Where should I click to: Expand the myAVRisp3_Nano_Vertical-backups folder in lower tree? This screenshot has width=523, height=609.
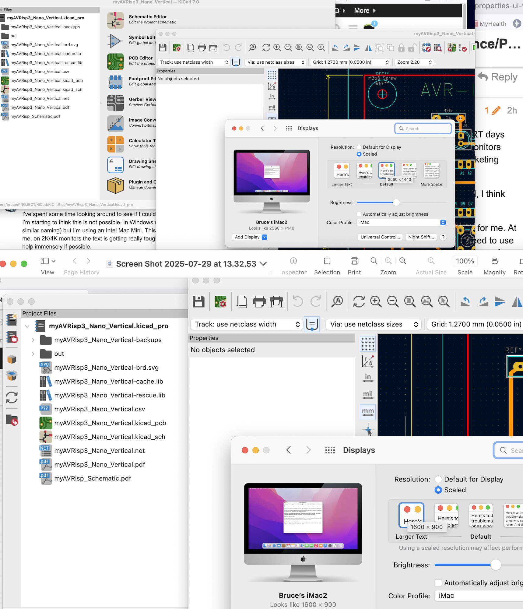[33, 340]
